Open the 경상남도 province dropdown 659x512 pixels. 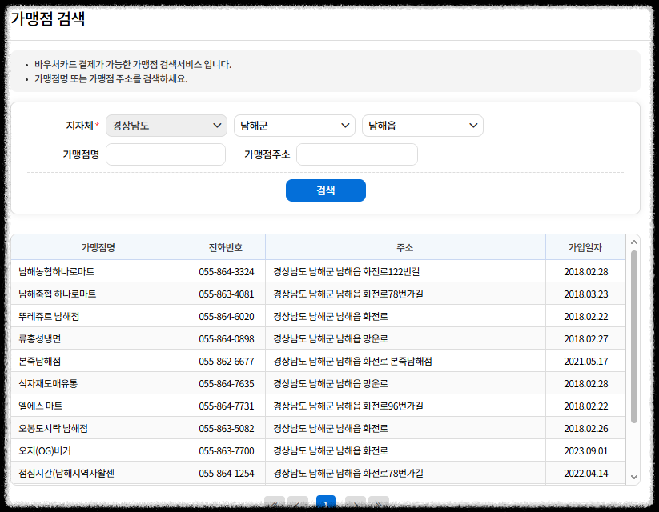[167, 126]
